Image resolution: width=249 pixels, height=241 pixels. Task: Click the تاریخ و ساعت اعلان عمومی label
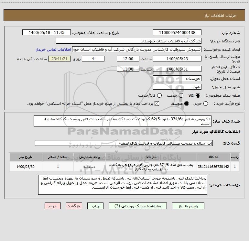click(x=96, y=33)
